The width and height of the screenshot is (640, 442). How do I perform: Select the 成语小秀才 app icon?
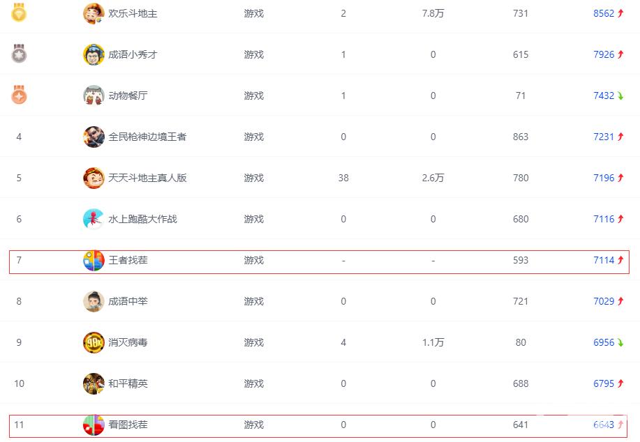(93, 54)
